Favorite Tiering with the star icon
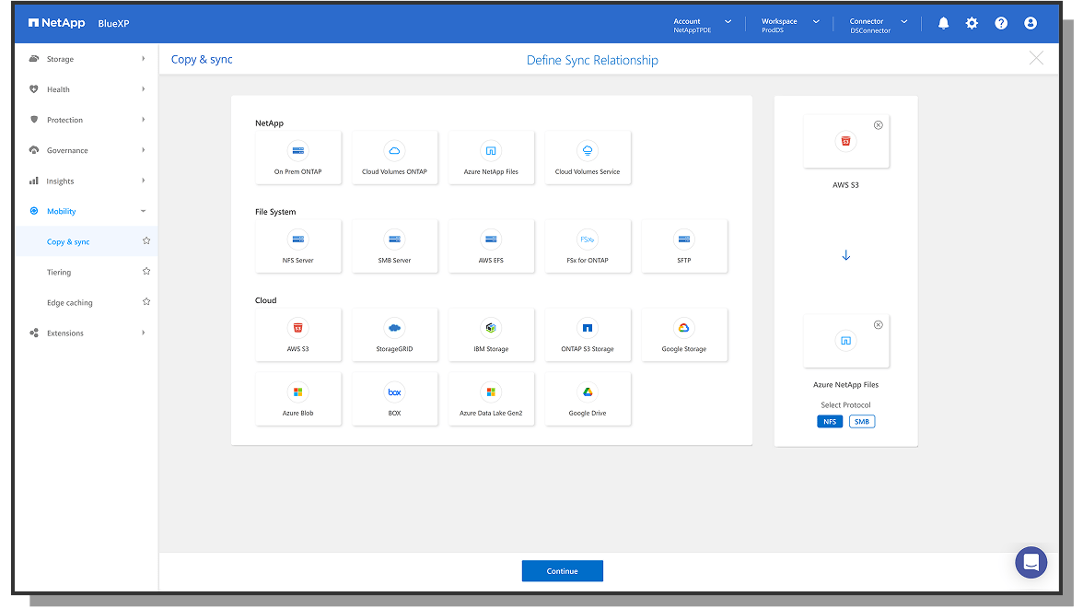The image size is (1083, 608). tap(146, 272)
